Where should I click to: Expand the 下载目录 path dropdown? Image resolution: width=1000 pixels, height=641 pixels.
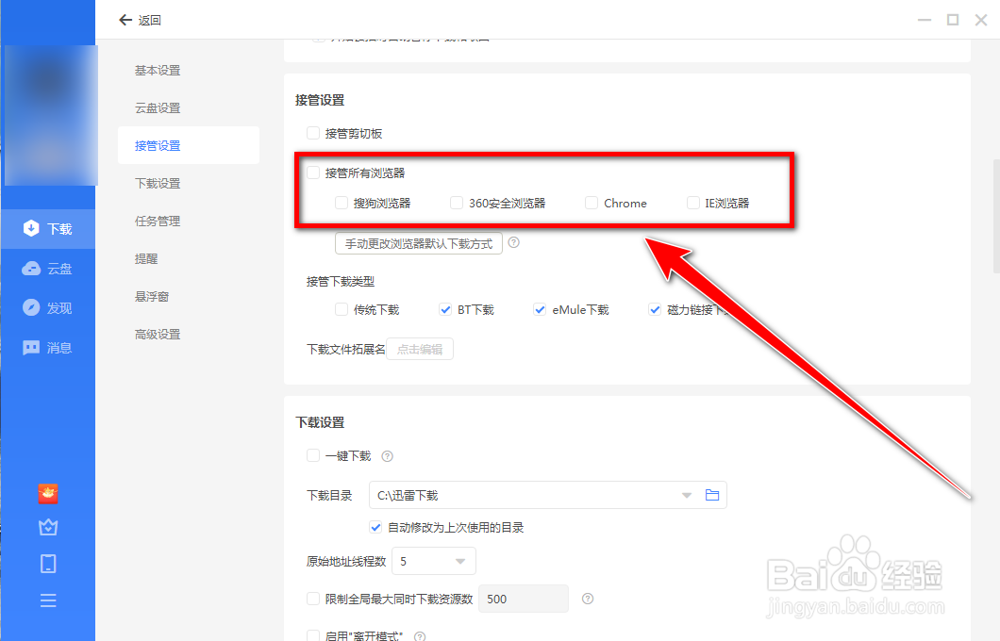[x=686, y=495]
